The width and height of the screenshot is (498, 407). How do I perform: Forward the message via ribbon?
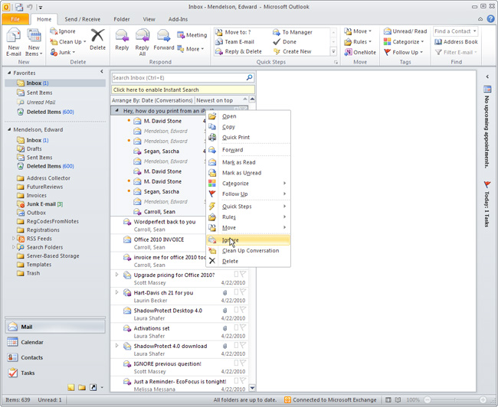tap(164, 39)
